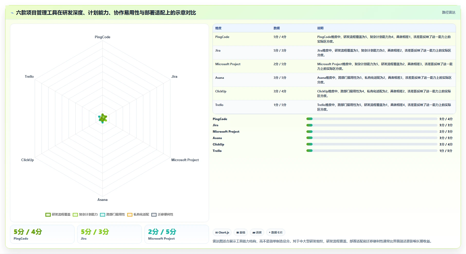Image resolution: width=466 pixels, height=254 pixels.
Task: Click the bold PingCode label beside its progress bar
Action: point(220,119)
